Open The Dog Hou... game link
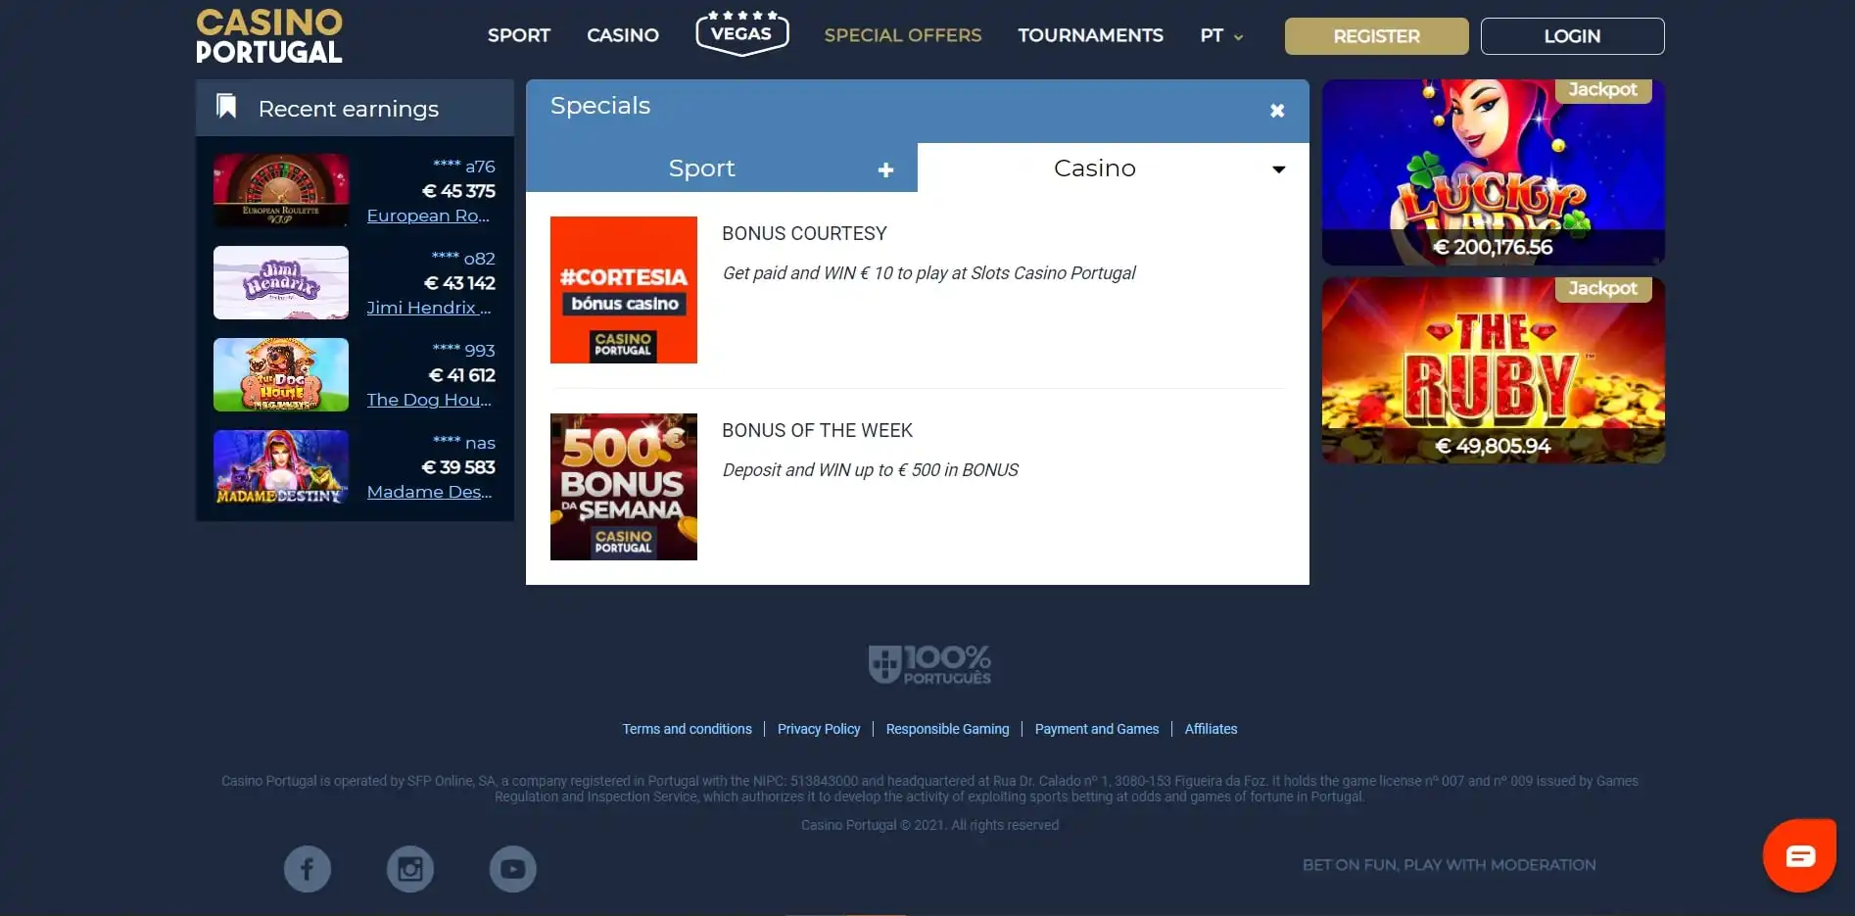 (x=429, y=400)
